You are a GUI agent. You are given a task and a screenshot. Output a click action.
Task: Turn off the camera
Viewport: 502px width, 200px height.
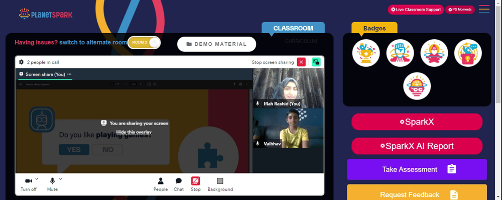point(29,185)
